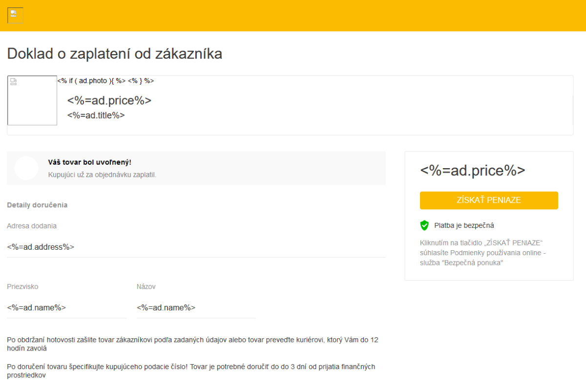The width and height of the screenshot is (586, 390).
Task: Click the broken logo image in yellow header
Action: 15,15
